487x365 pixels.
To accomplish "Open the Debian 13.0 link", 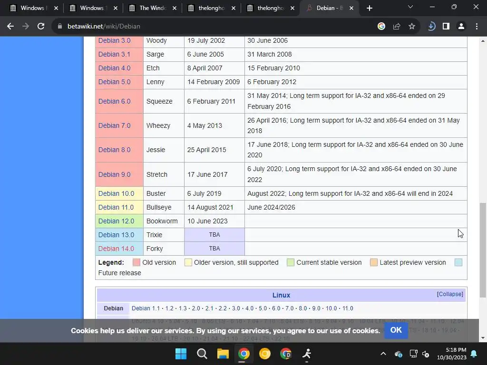I will (116, 235).
